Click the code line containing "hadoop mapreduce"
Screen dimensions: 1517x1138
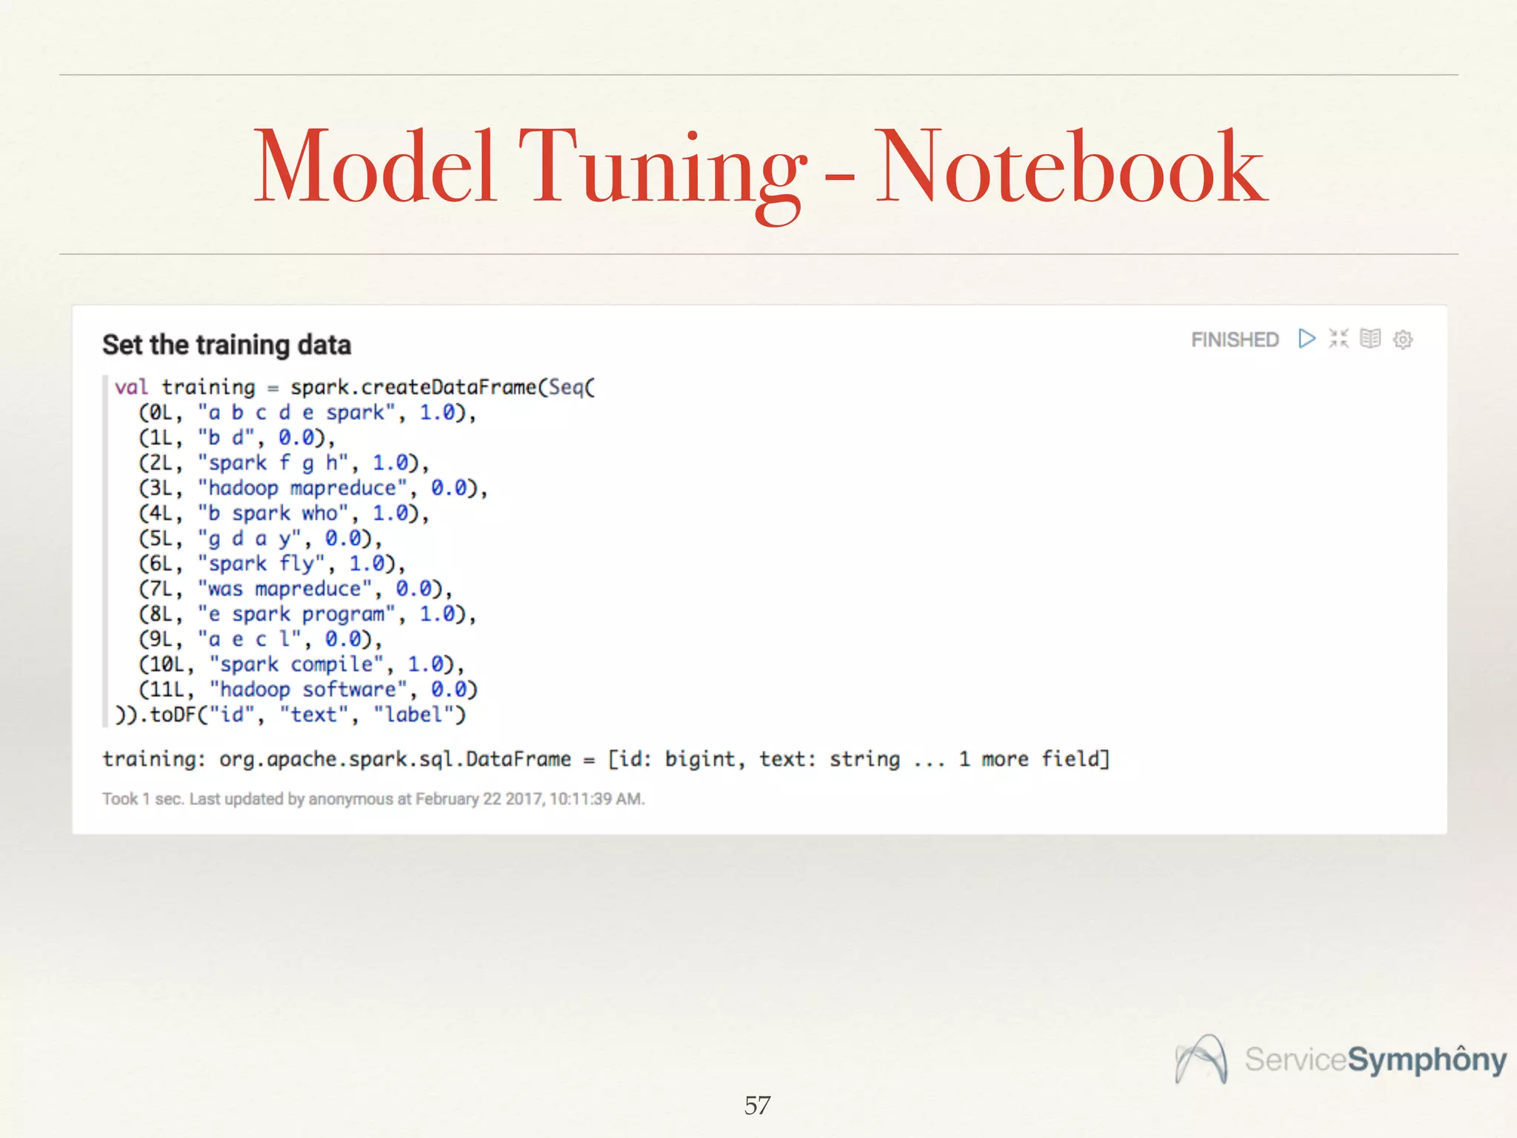click(313, 488)
